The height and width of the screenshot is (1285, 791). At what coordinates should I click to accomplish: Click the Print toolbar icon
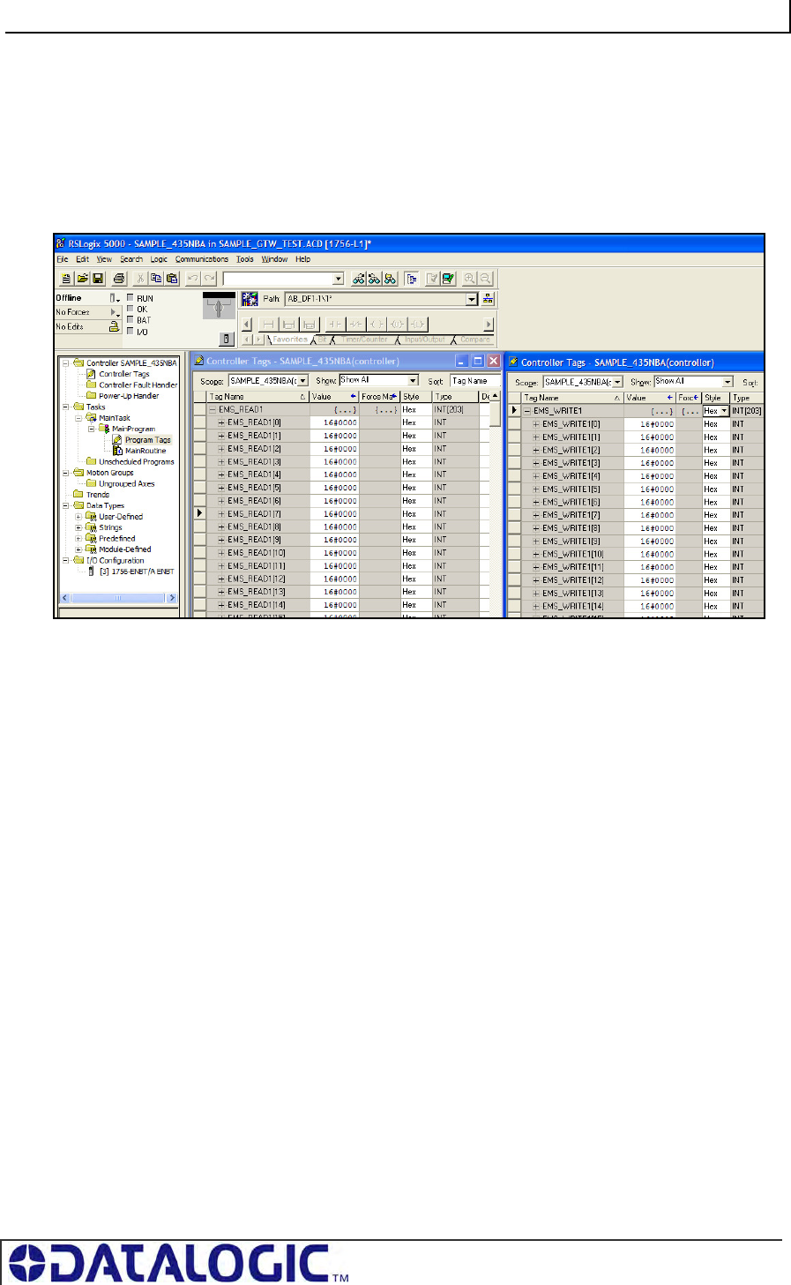(118, 278)
